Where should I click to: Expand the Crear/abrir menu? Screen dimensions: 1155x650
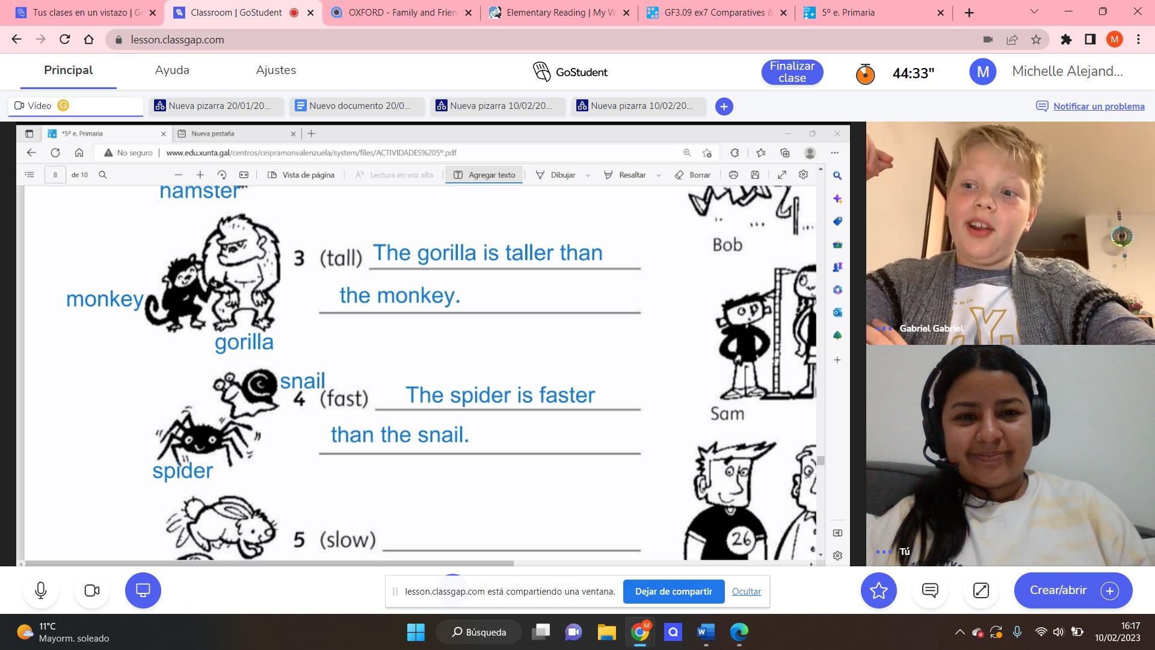1073,590
